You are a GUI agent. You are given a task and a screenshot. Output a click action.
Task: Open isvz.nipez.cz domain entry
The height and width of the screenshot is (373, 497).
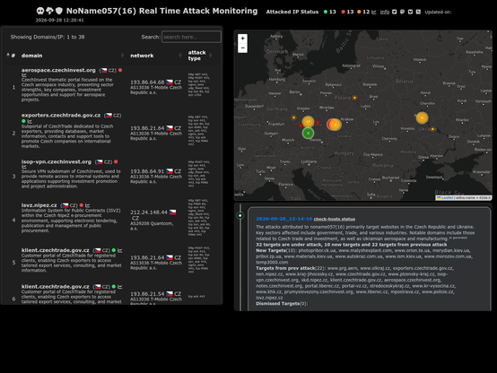(39, 205)
